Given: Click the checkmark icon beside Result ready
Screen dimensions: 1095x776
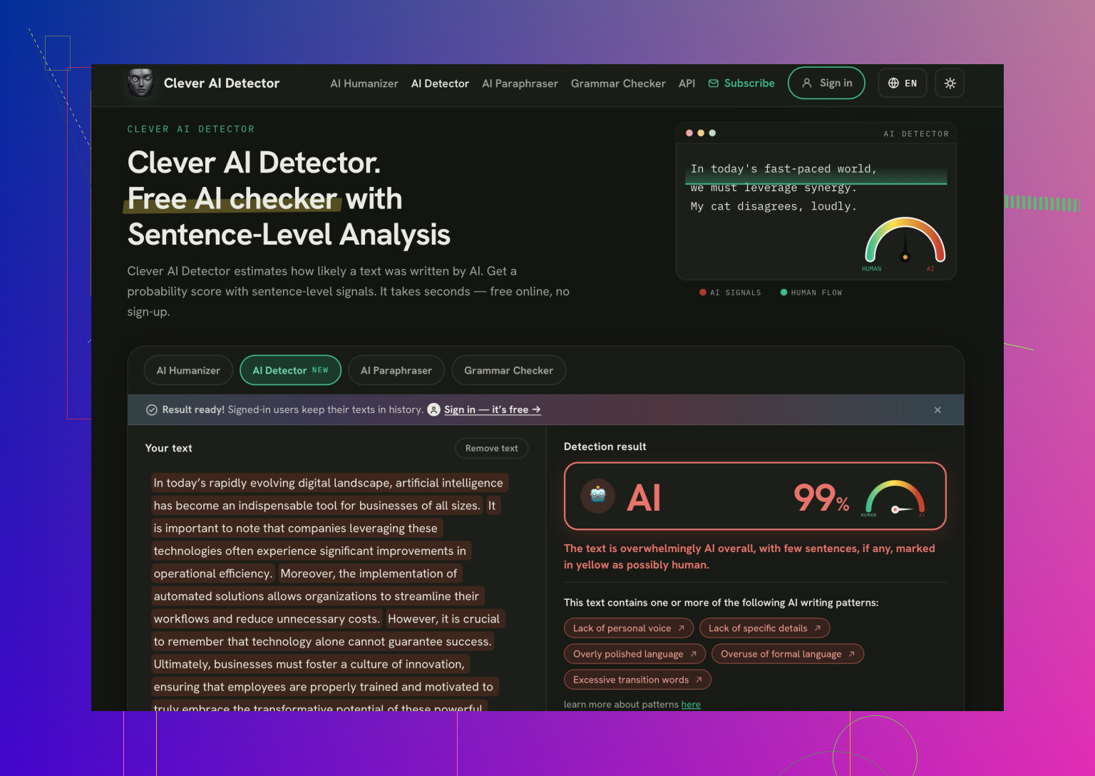Looking at the screenshot, I should 152,409.
